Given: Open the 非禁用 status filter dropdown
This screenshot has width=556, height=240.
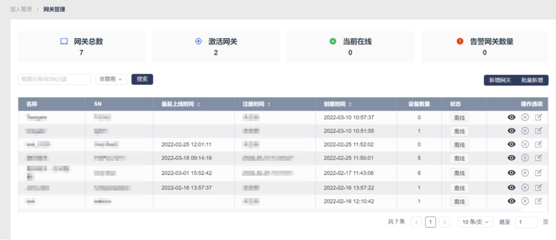Looking at the screenshot, I should 111,79.
